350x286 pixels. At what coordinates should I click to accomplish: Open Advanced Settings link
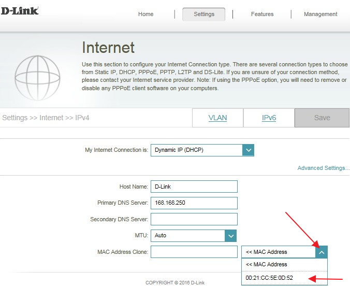pos(323,168)
